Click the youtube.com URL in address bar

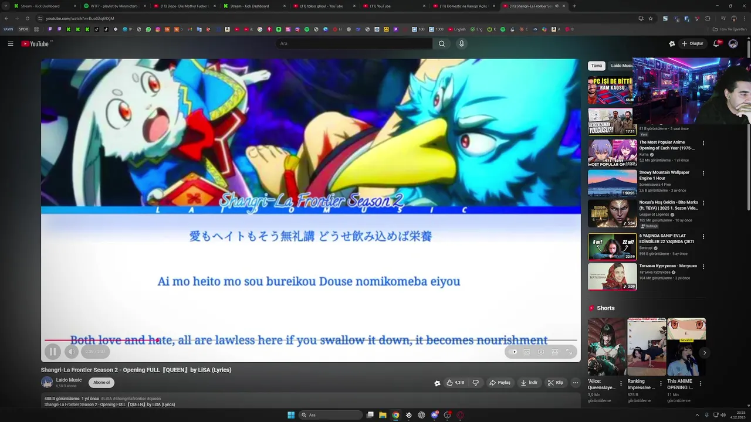(80, 18)
